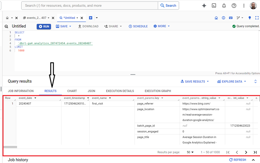Open the Share menu
The image size is (260, 163).
[x=113, y=26]
